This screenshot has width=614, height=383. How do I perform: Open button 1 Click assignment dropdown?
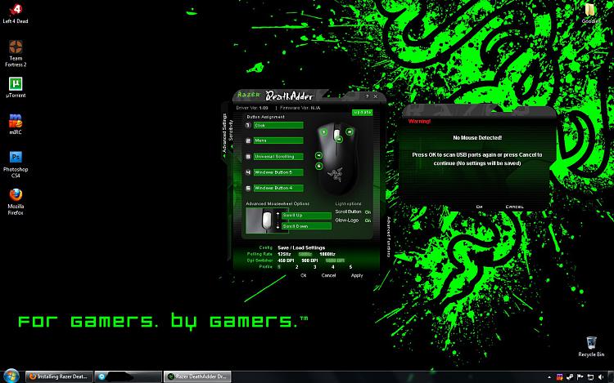click(278, 125)
